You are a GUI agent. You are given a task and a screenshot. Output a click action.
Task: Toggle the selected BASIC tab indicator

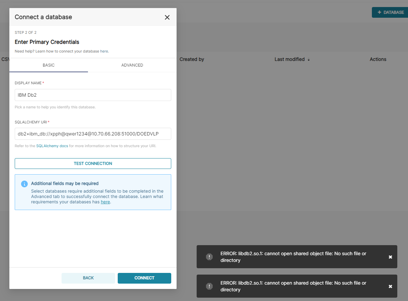point(49,71)
